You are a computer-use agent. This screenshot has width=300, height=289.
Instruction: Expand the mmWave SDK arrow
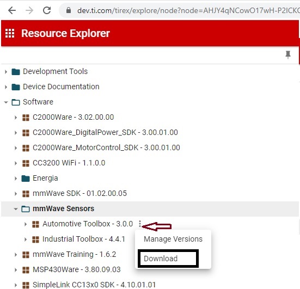16,194
